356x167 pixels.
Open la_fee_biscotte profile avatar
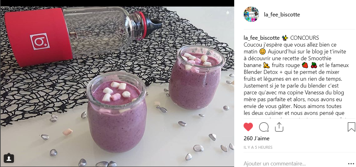pyautogui.click(x=251, y=14)
